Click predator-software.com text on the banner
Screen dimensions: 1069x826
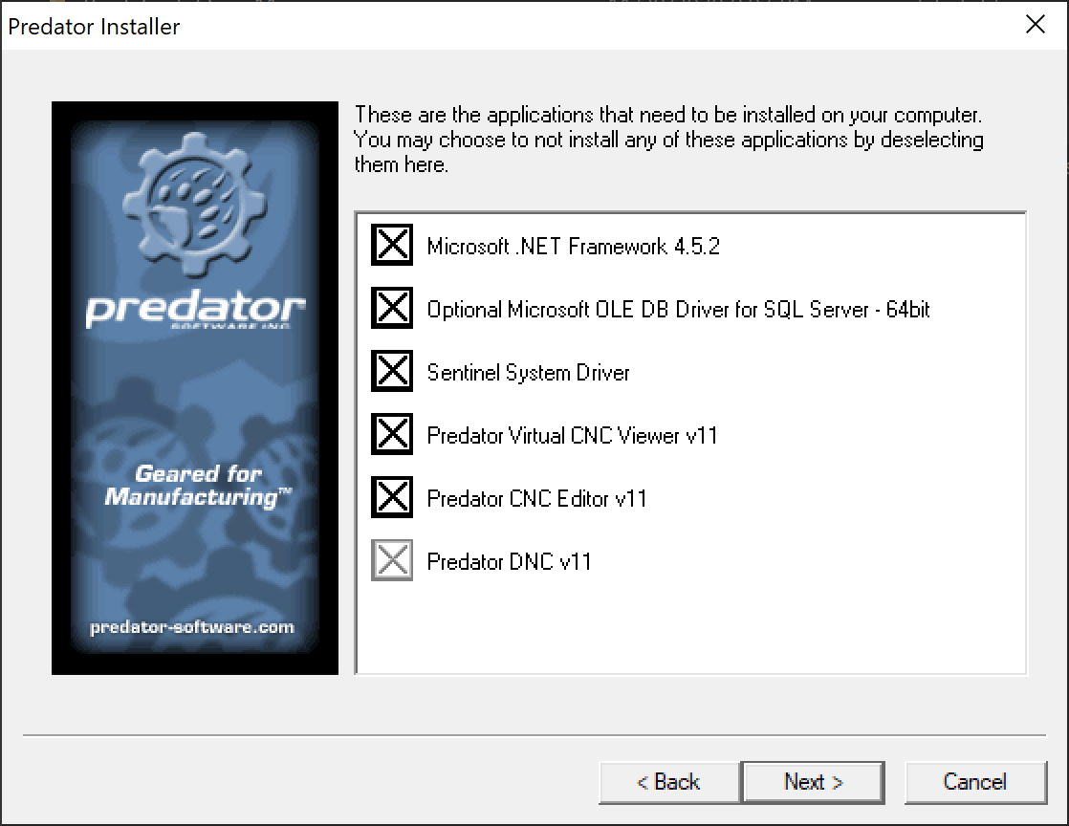(x=192, y=627)
